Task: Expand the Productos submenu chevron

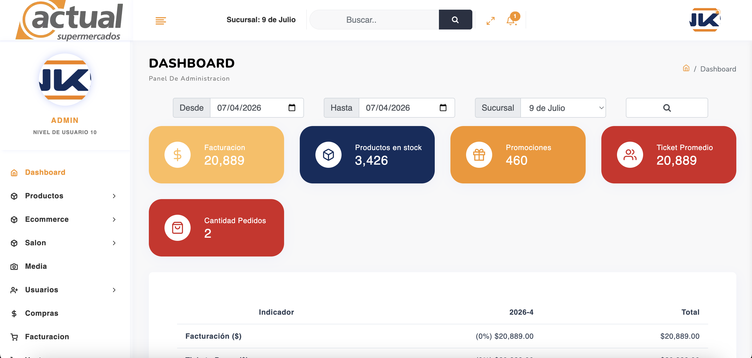Action: (x=114, y=196)
